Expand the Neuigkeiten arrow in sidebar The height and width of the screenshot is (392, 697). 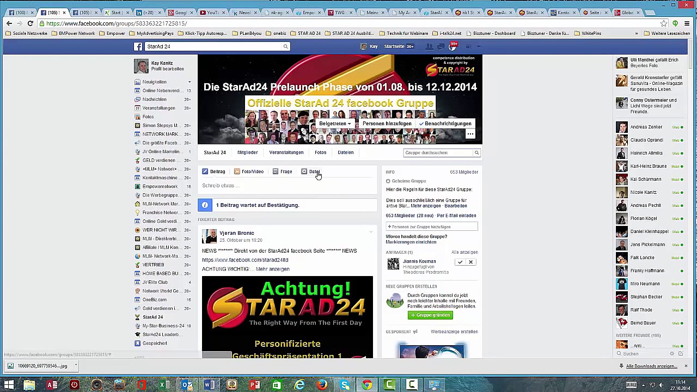click(189, 82)
